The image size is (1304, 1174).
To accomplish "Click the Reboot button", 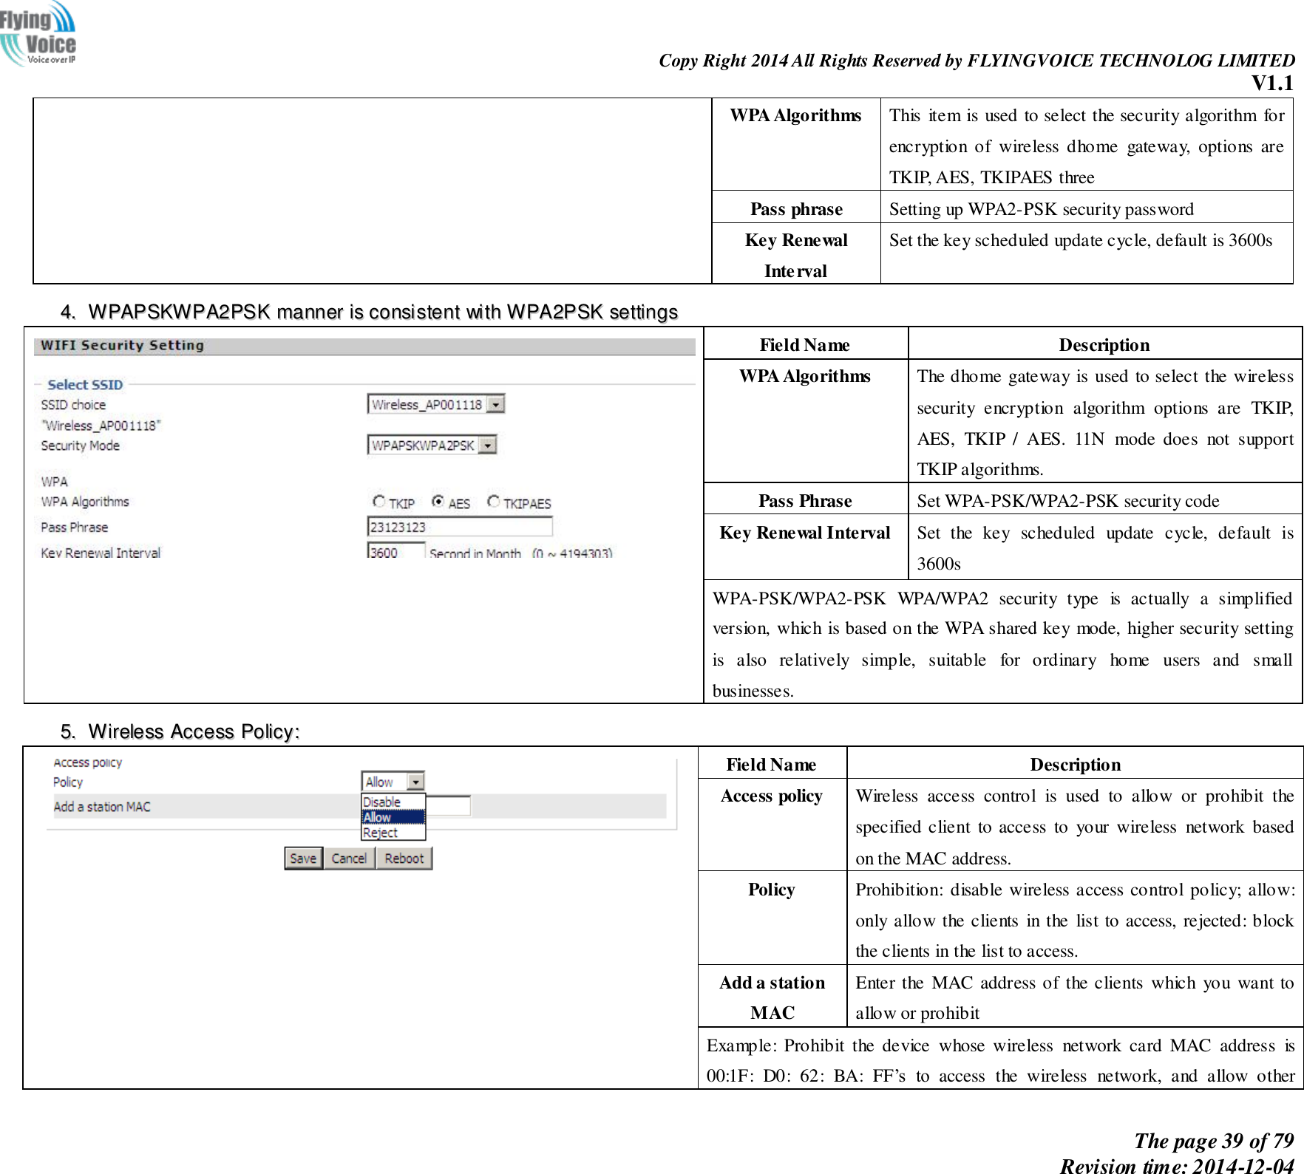I will click(x=404, y=858).
